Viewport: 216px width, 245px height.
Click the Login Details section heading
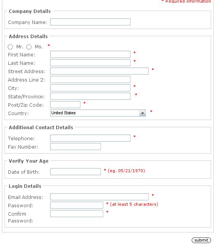click(x=25, y=186)
